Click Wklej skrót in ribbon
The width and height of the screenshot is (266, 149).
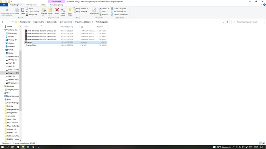32,15
